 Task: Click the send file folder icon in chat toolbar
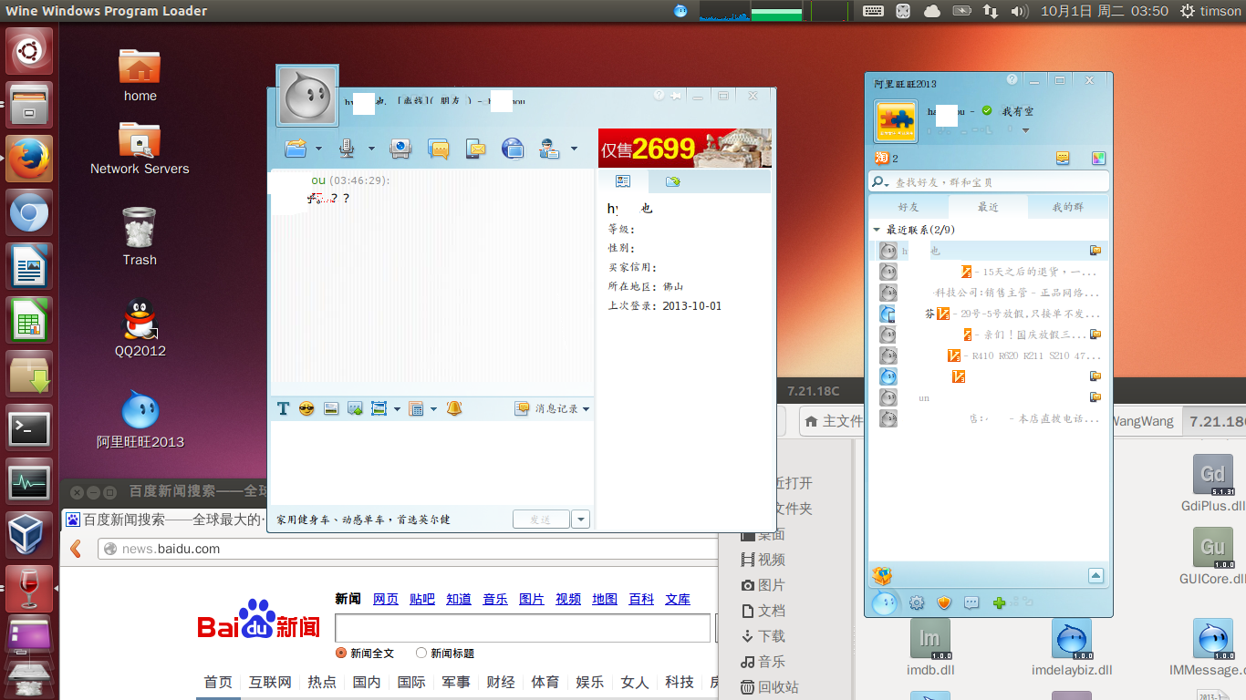tap(296, 148)
